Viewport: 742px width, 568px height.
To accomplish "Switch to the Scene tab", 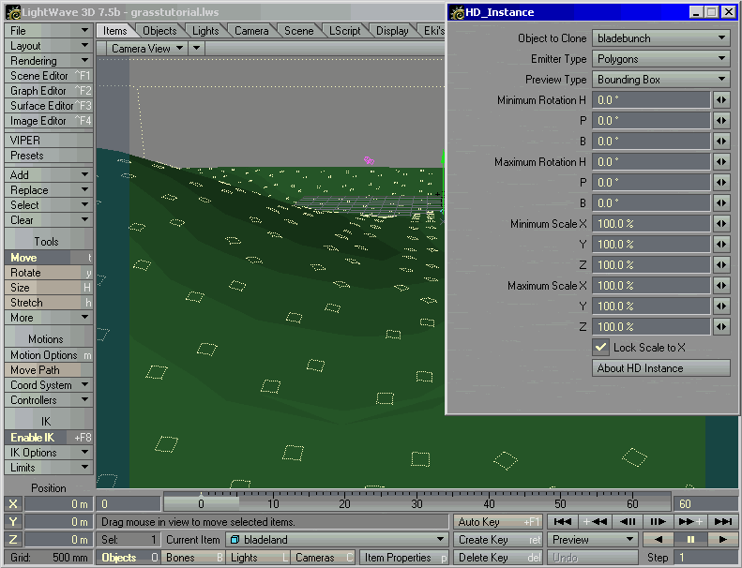I will pos(298,31).
